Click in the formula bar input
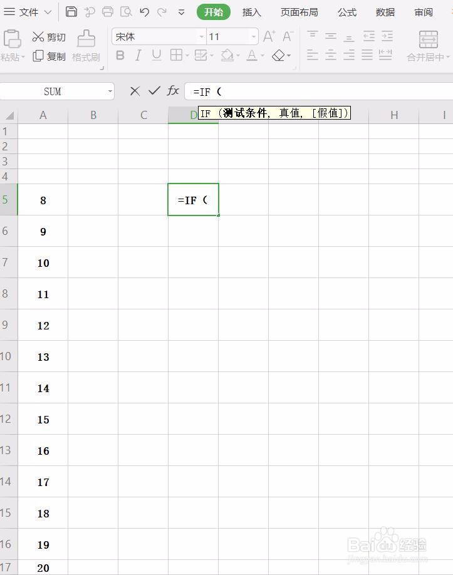This screenshot has height=575, width=453. pos(318,91)
